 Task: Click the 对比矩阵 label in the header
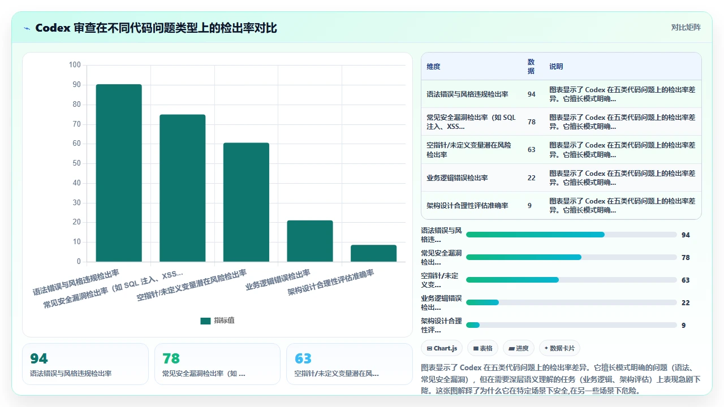click(686, 28)
